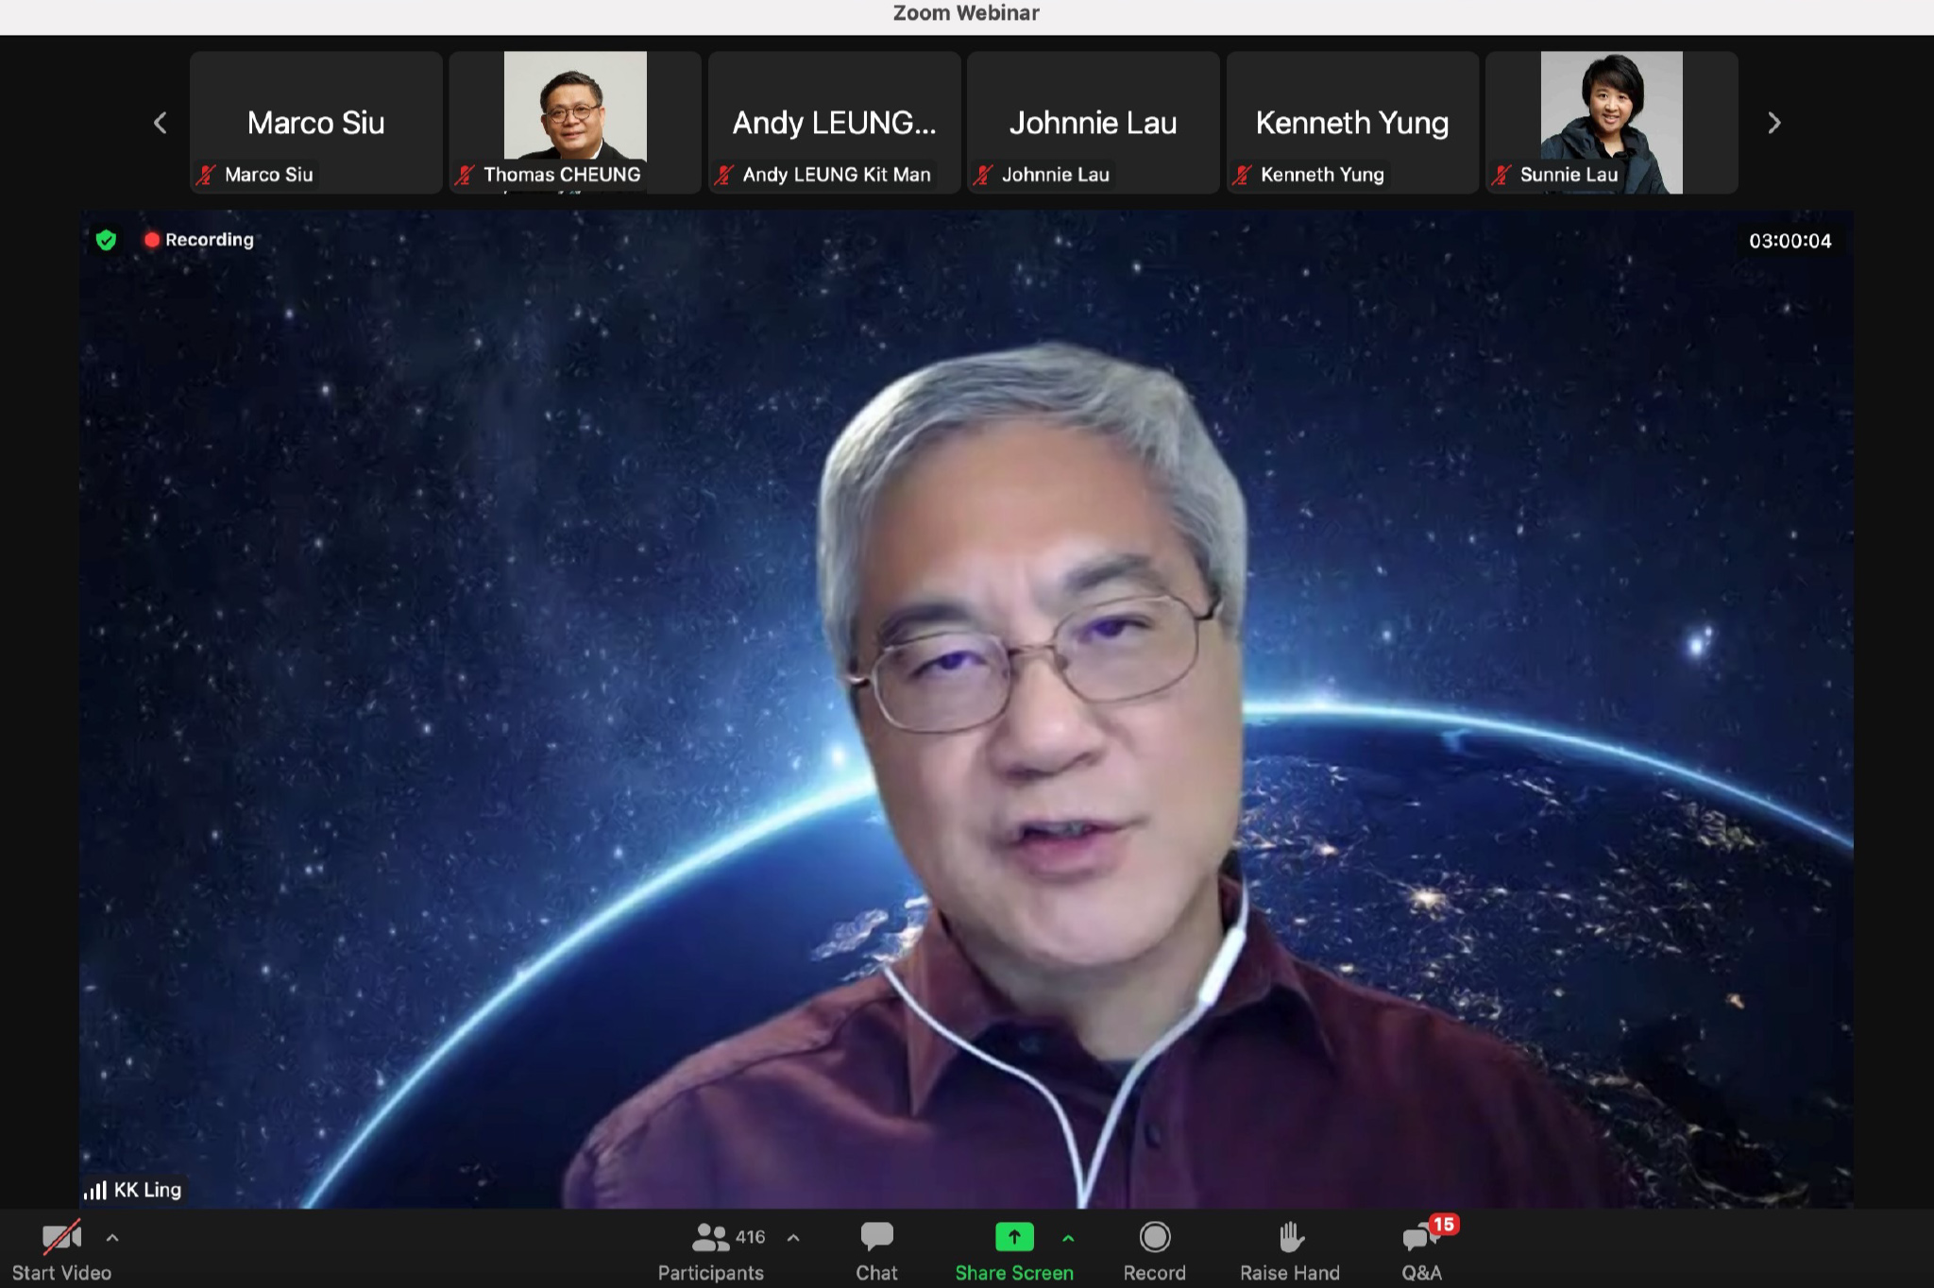This screenshot has height=1288, width=1934.
Task: Click the green encryption shield icon
Action: click(x=106, y=240)
